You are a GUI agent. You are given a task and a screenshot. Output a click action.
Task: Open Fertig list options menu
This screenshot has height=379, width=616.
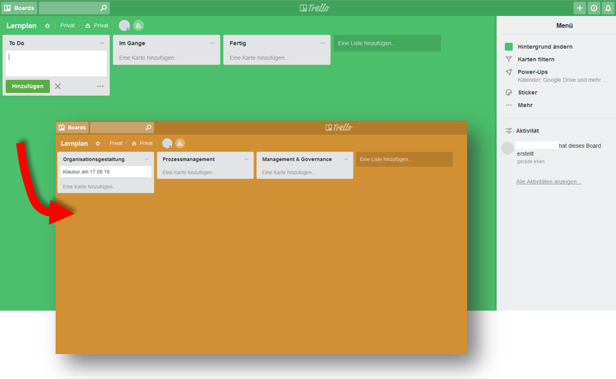pyautogui.click(x=323, y=43)
